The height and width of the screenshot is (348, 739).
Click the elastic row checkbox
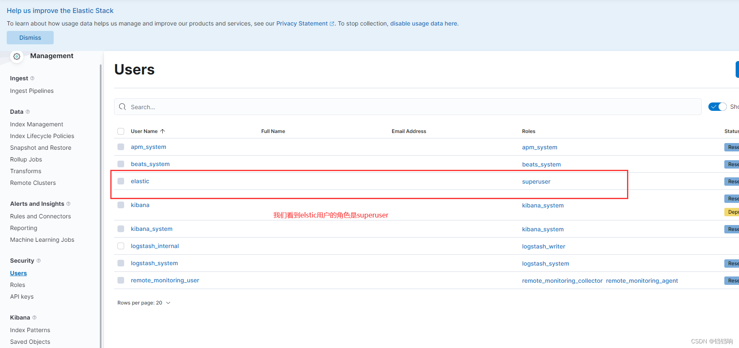tap(121, 181)
